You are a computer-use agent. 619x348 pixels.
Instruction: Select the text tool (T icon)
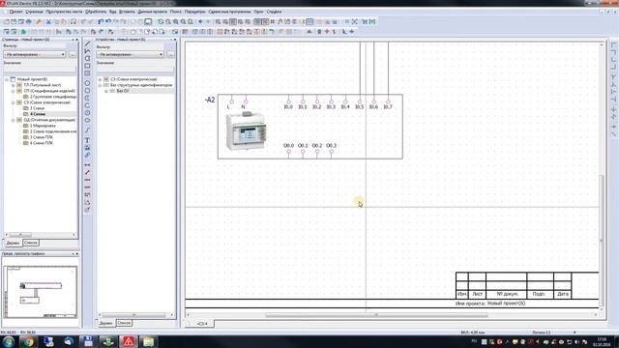88,140
